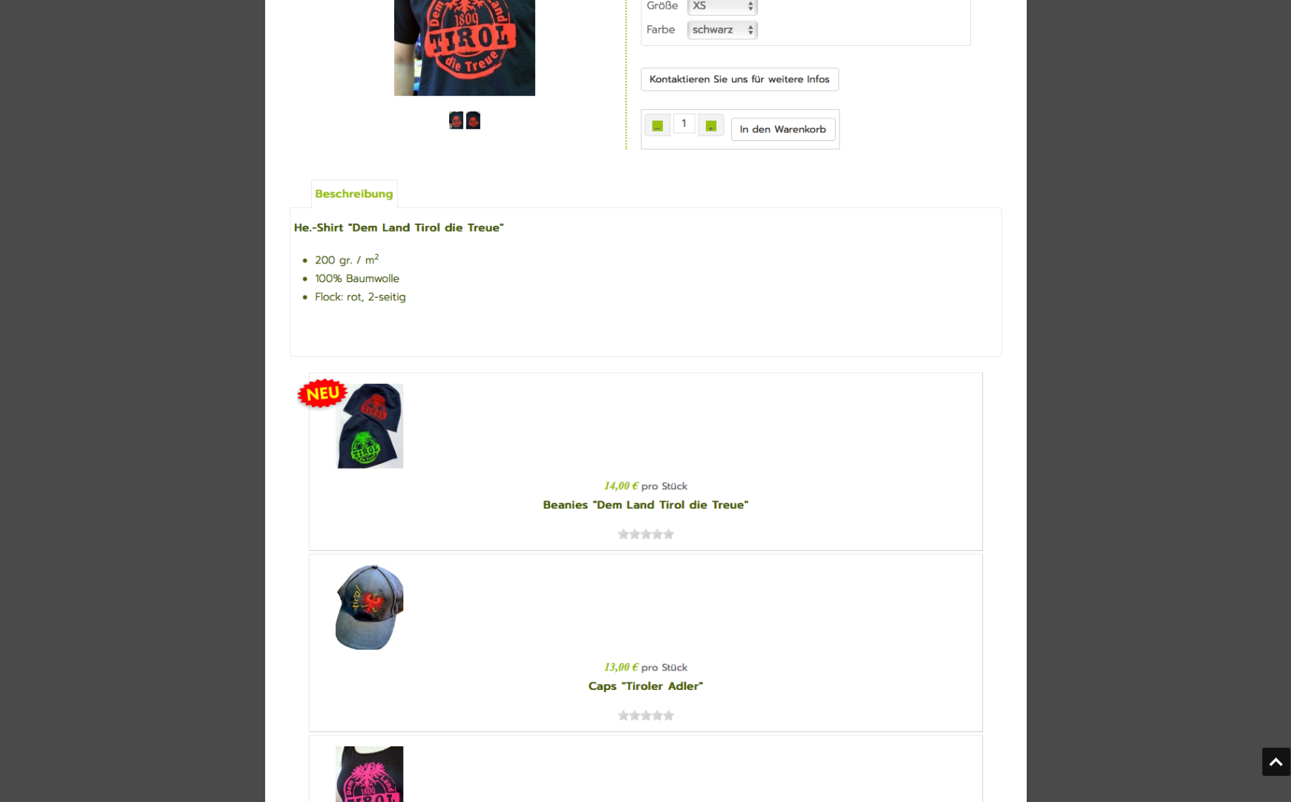Open Beanies "Dem Land Tirol die Treue" link
The image size is (1291, 802).
tap(645, 505)
